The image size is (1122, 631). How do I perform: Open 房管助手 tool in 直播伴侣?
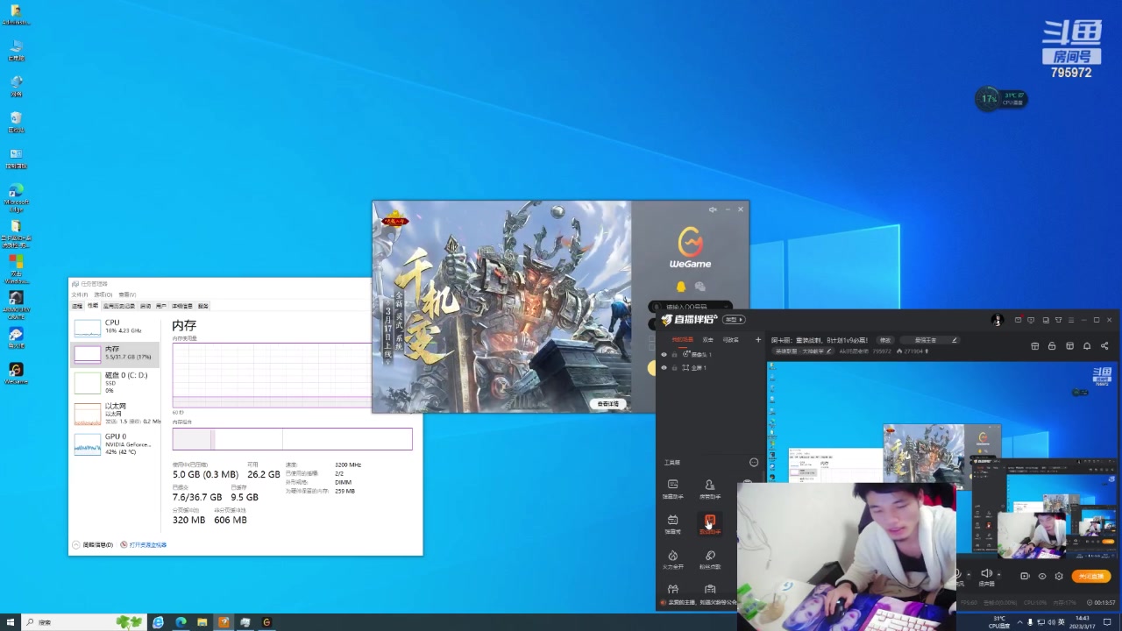(710, 489)
